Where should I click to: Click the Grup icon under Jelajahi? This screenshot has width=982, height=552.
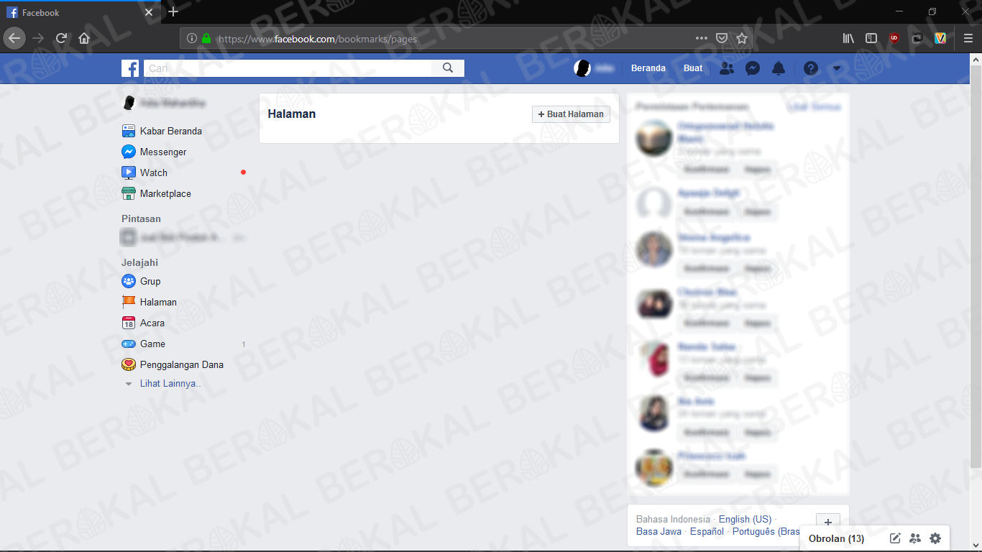(x=129, y=281)
